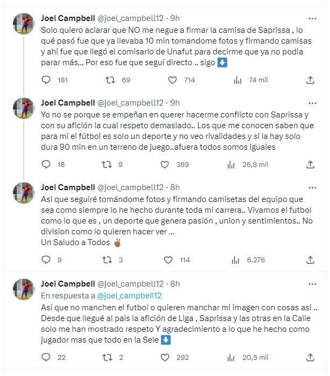Like the tweet with 714 likes
Viewport: 330px width, 376px height.
click(173, 80)
